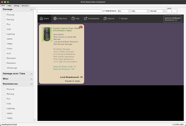Image resolution: width=186 pixels, height=126 pixels.
Task: Open Components external link icon
Action: (x=85, y=19)
